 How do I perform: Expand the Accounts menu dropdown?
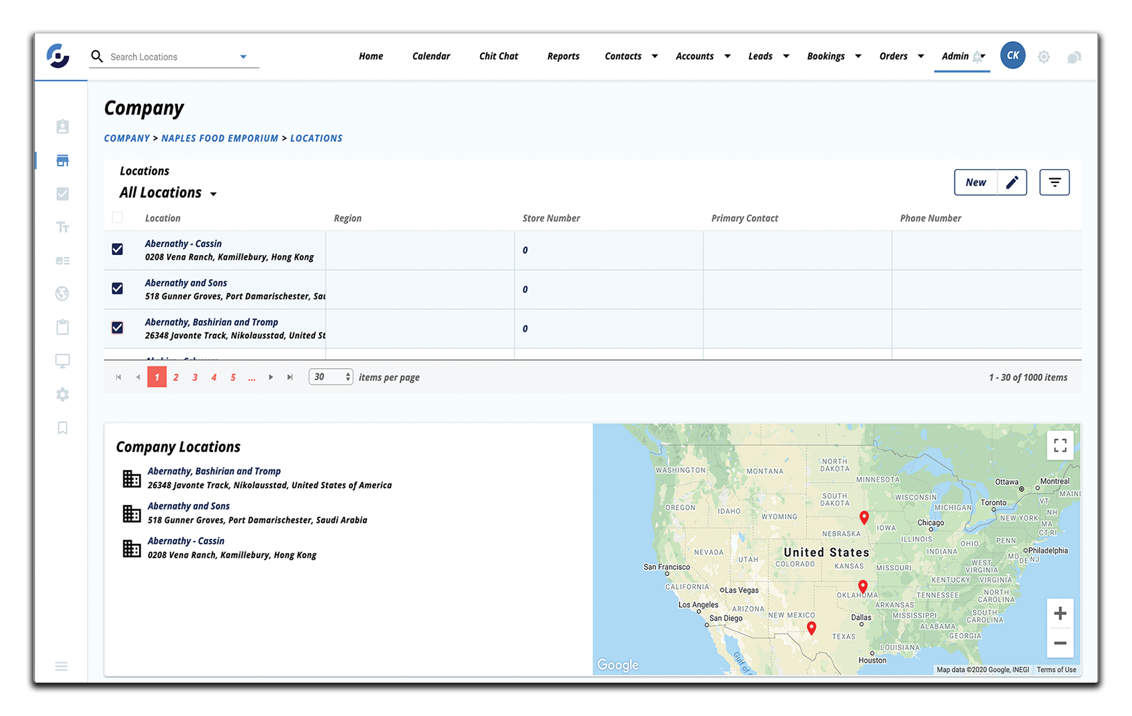tap(727, 57)
